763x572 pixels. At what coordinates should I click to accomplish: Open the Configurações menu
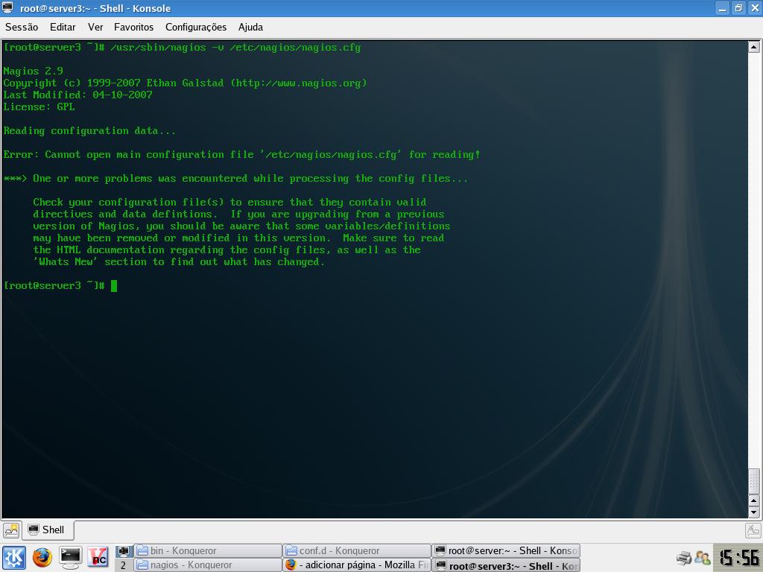coord(196,28)
